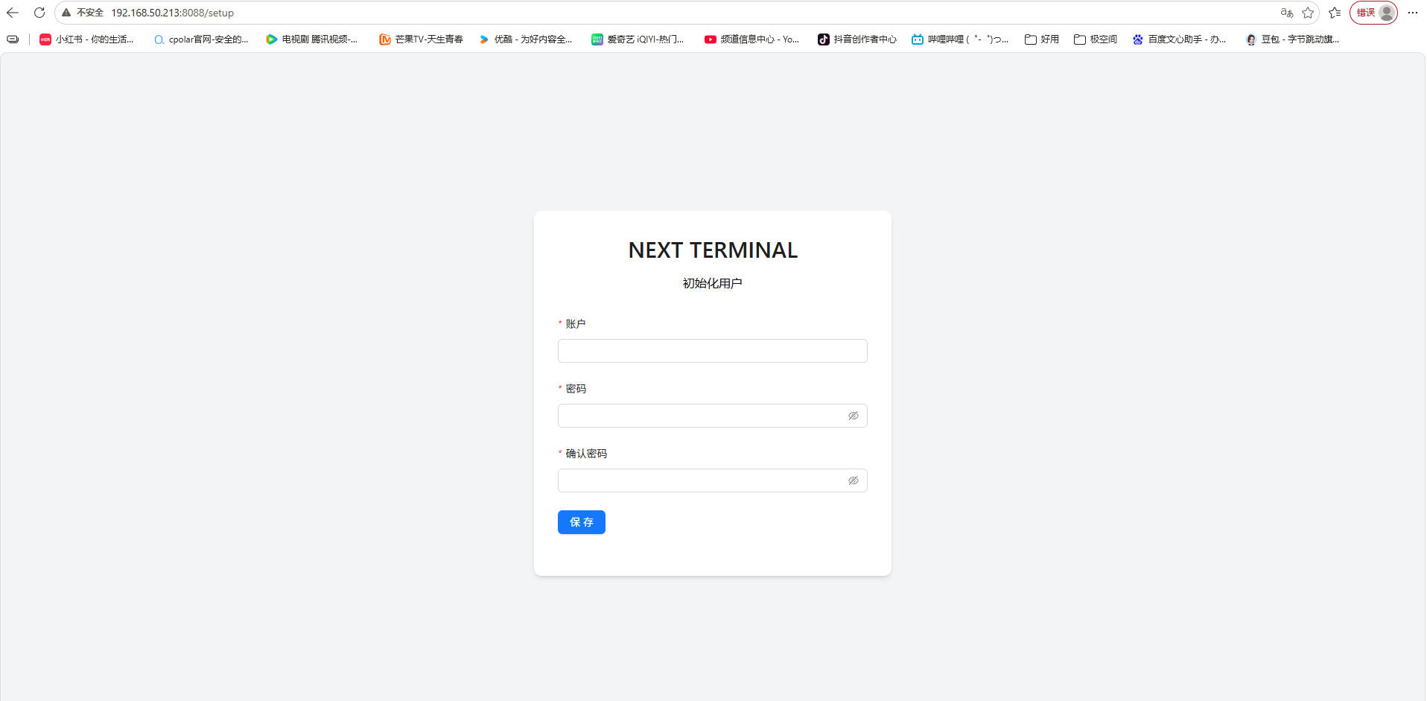
Task: Open the favorites list icon
Action: tap(1335, 13)
